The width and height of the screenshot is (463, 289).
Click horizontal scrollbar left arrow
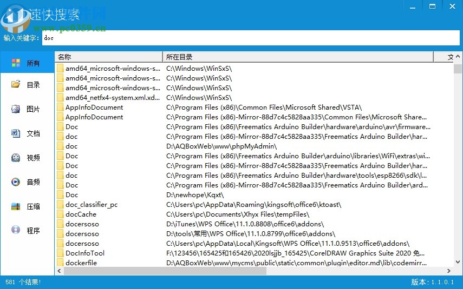[x=59, y=271]
